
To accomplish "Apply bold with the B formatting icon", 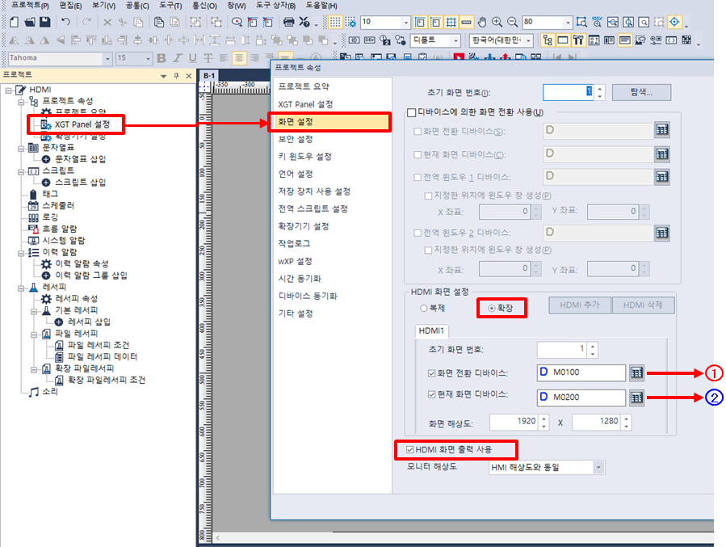I will pos(162,58).
